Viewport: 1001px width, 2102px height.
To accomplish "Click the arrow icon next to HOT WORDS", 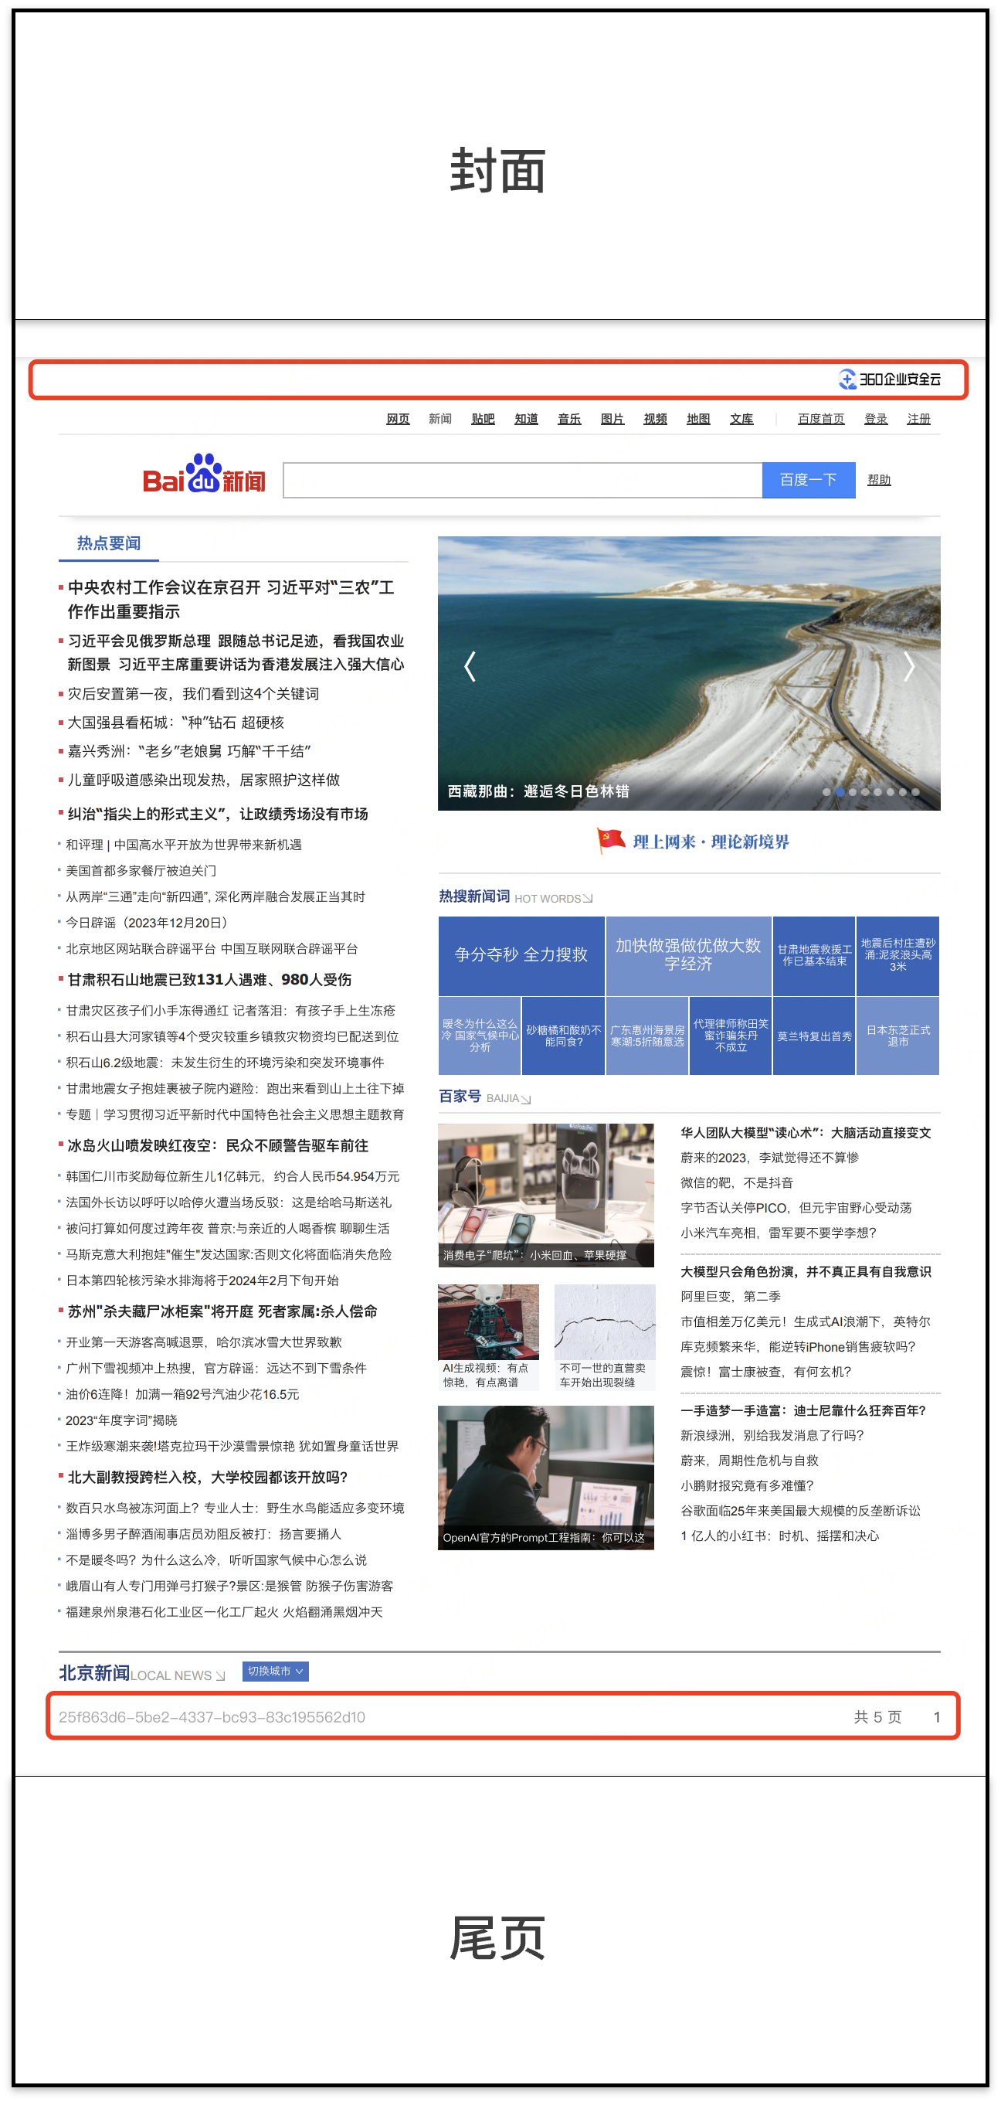I will (587, 900).
